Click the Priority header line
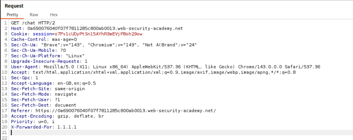Image resolution: width=353 pixels, height=140 pixels. 33,122
